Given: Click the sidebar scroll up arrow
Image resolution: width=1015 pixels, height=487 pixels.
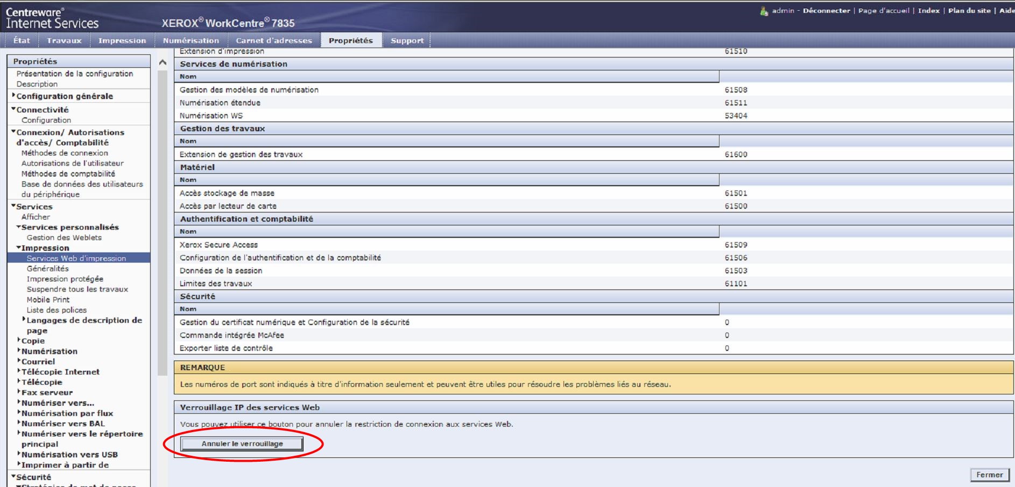Looking at the screenshot, I should 163,62.
